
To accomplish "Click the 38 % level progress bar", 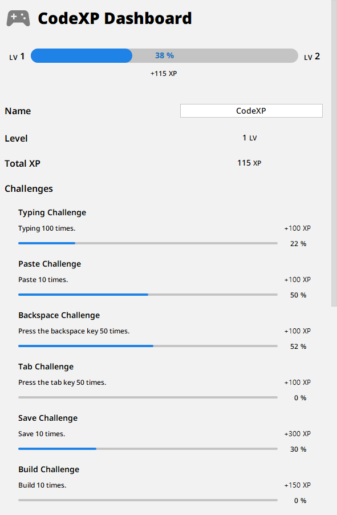I will pyautogui.click(x=164, y=55).
